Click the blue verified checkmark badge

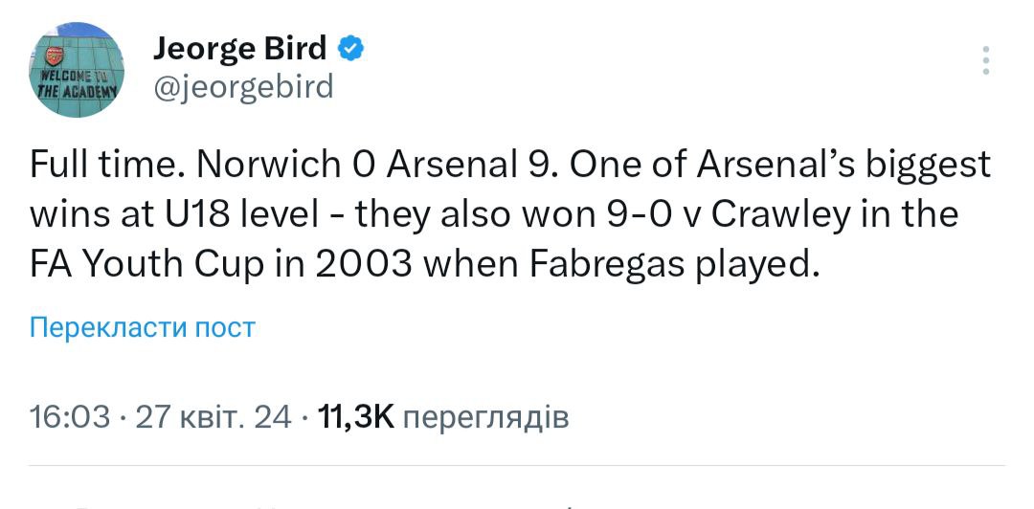click(350, 47)
